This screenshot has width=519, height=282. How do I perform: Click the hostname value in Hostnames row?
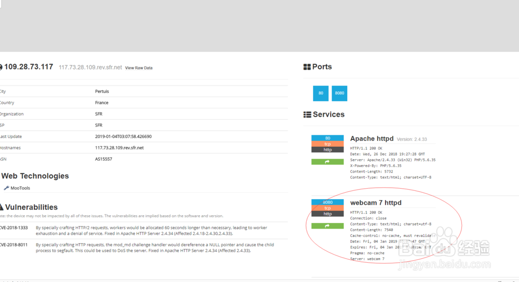119,148
